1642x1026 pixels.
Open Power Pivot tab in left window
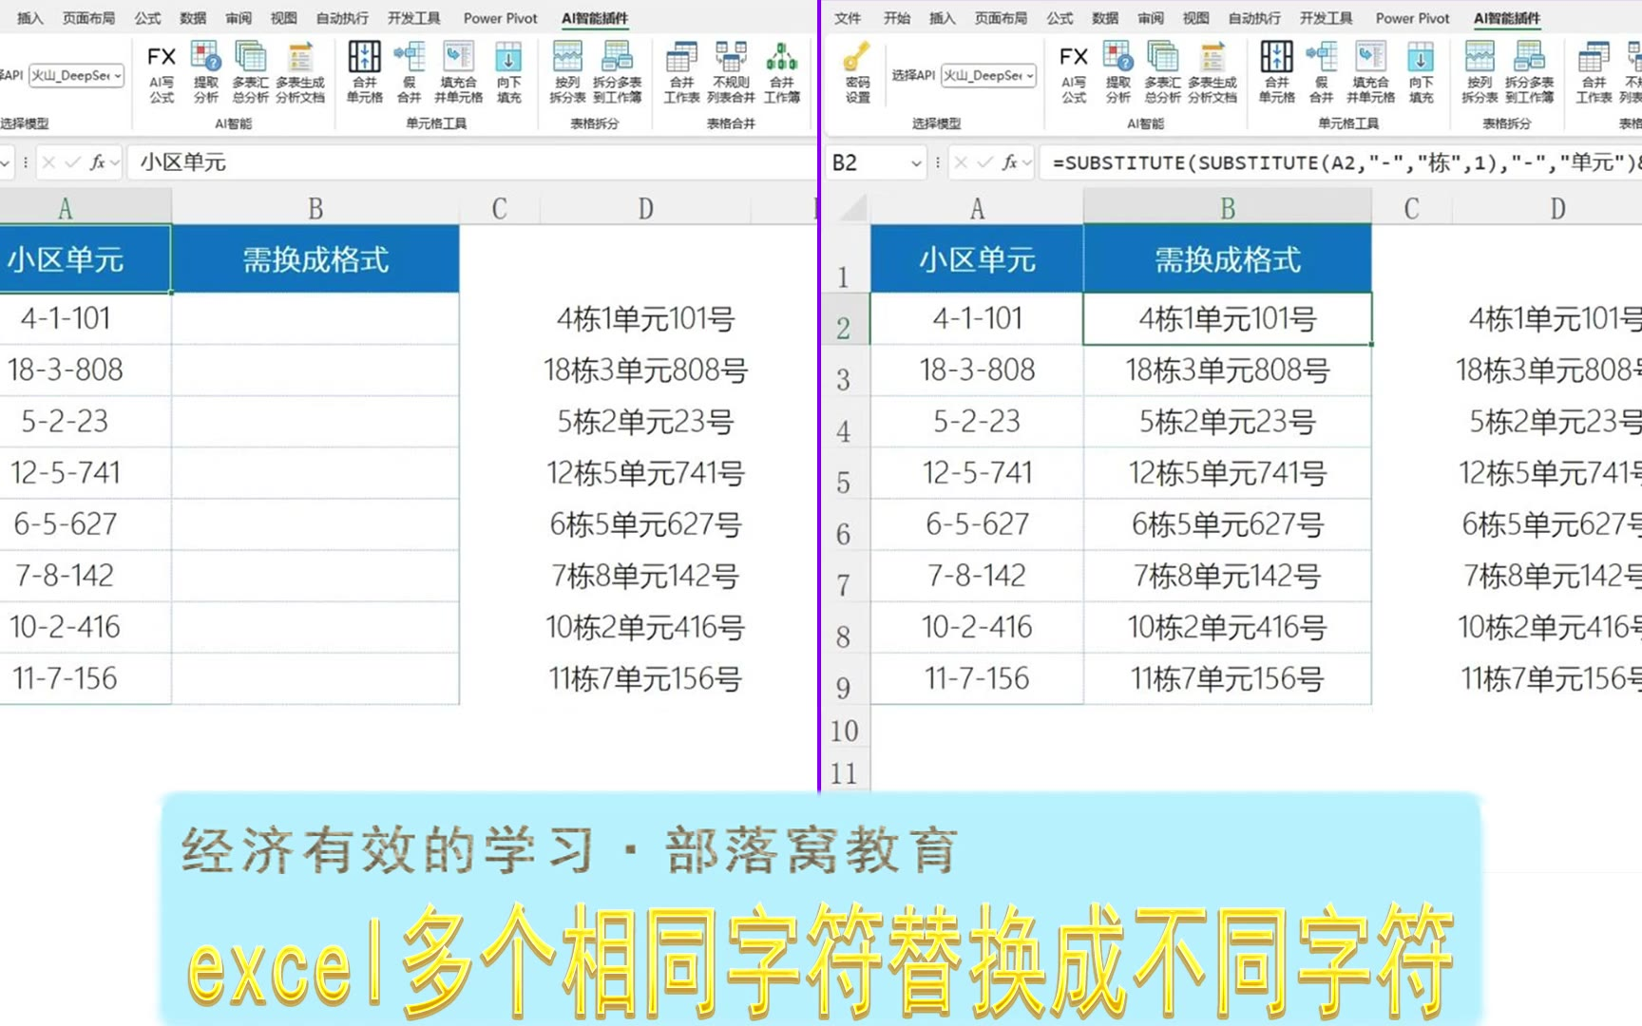pyautogui.click(x=500, y=18)
